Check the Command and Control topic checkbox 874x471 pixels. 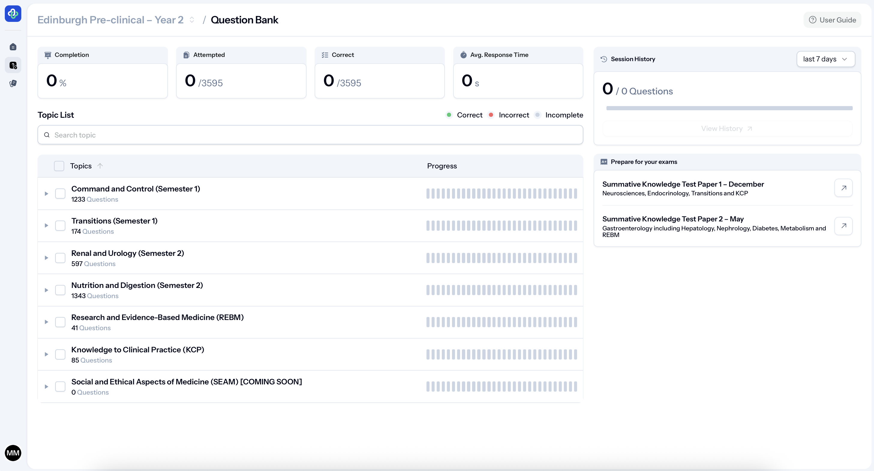coord(60,194)
